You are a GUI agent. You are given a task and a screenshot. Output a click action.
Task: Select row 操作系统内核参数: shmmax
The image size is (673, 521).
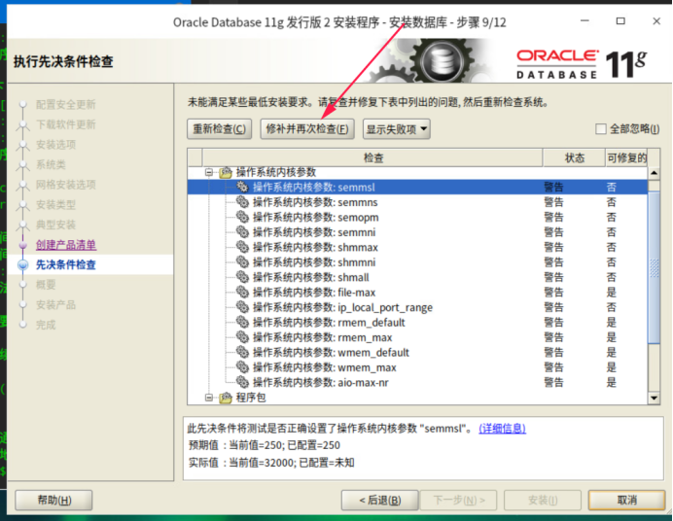point(417,247)
